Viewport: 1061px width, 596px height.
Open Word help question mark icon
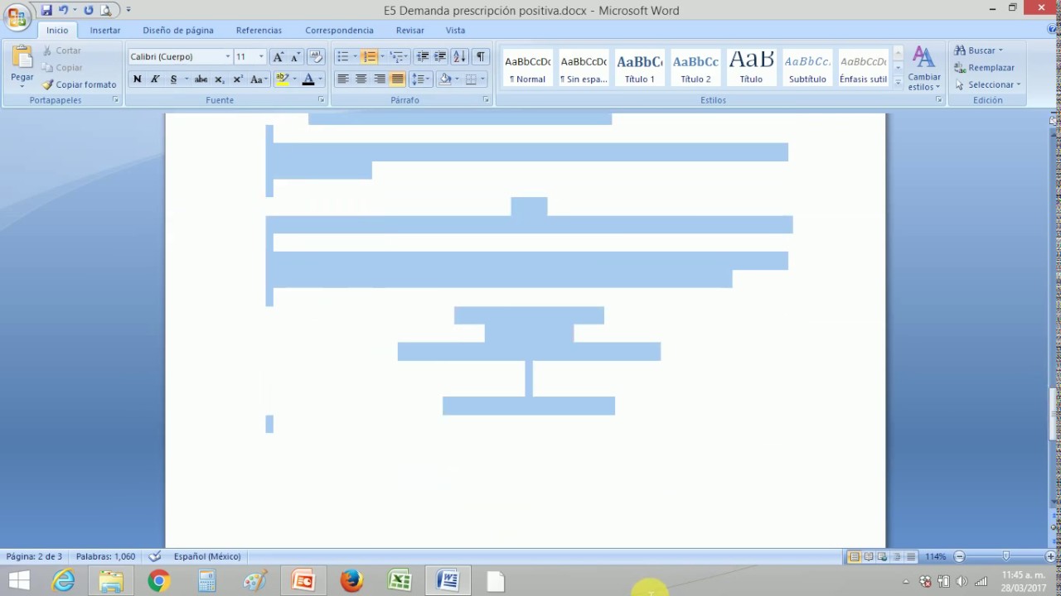(1053, 29)
